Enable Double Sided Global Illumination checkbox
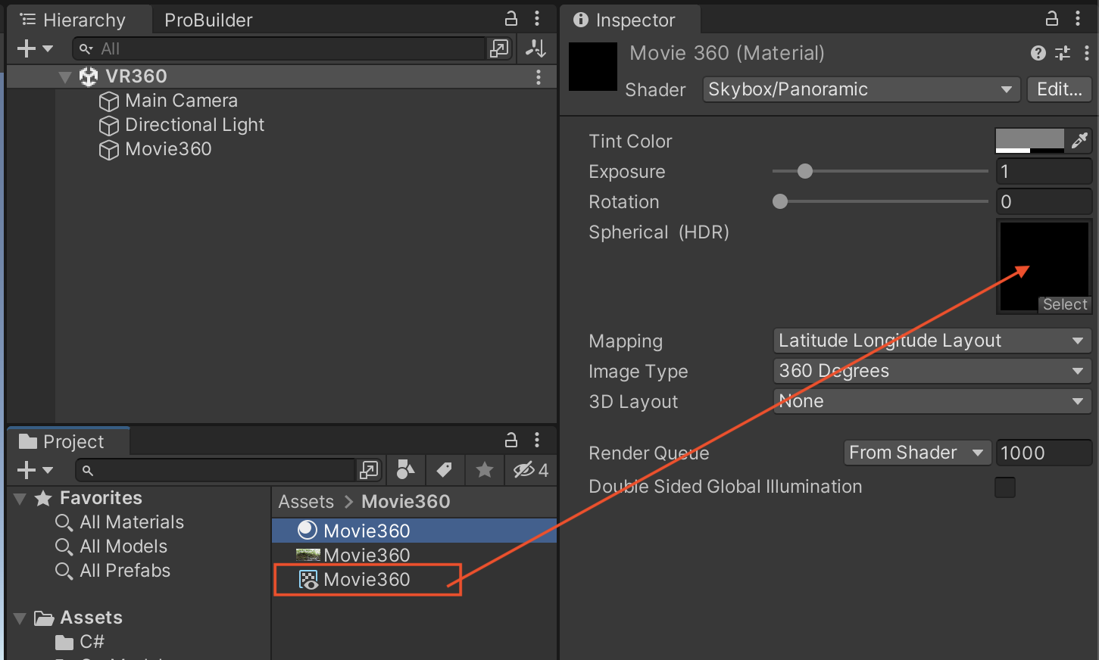This screenshot has height=660, width=1099. pyautogui.click(x=1005, y=487)
